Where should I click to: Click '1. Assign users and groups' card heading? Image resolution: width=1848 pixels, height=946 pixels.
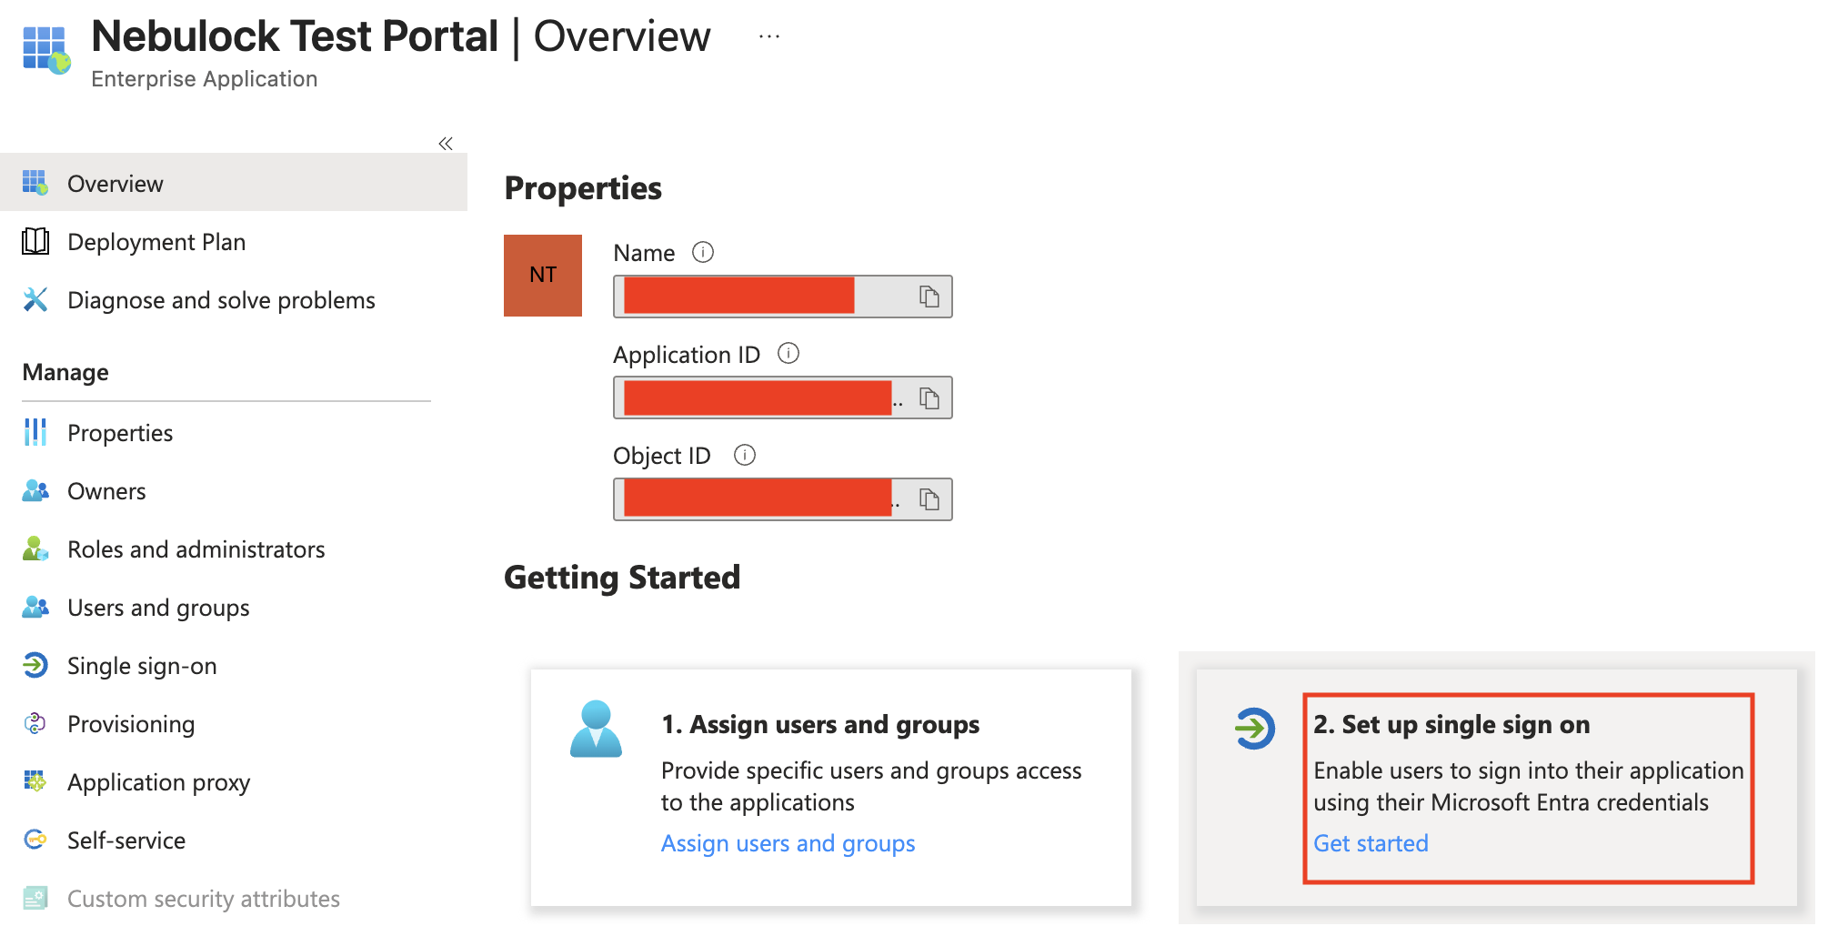click(x=820, y=724)
